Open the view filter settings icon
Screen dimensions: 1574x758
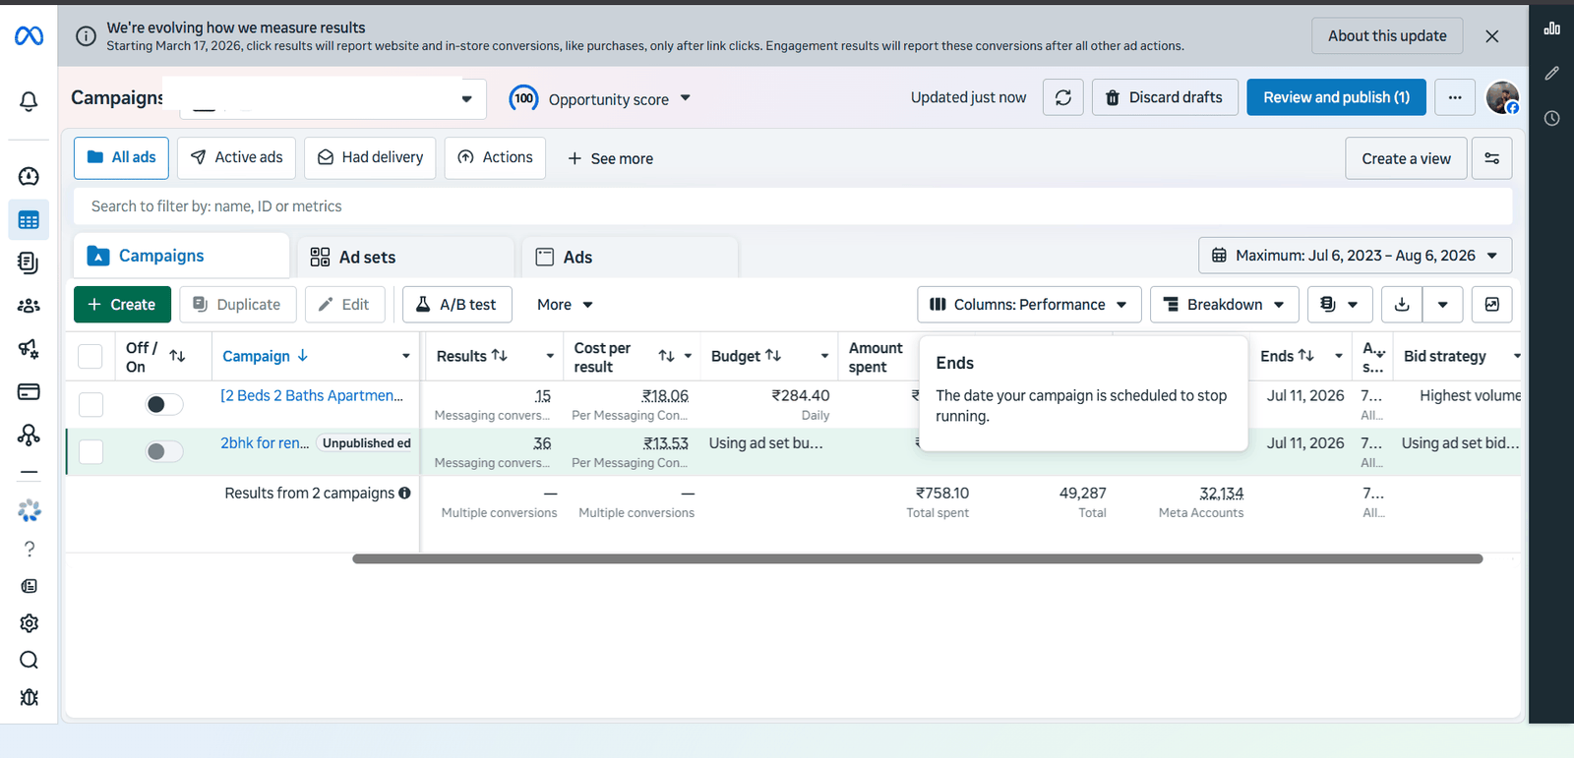coord(1491,158)
